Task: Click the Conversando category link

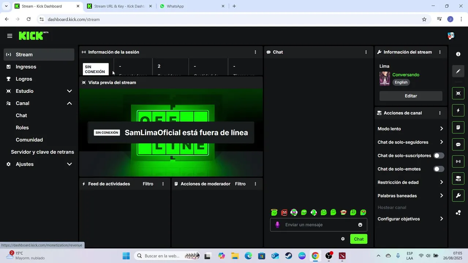Action: point(406,75)
